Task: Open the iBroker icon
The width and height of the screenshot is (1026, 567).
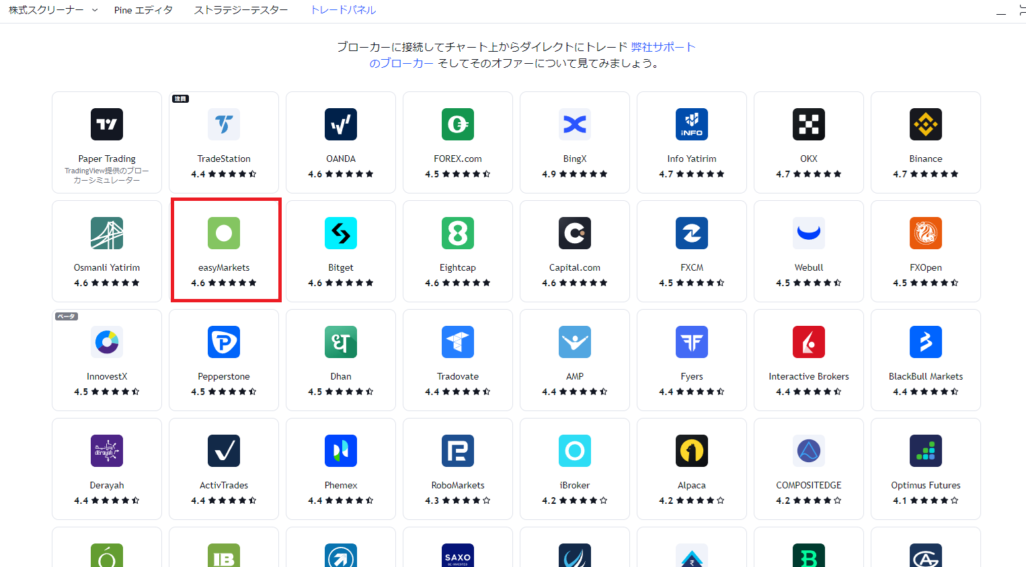Action: 575,451
